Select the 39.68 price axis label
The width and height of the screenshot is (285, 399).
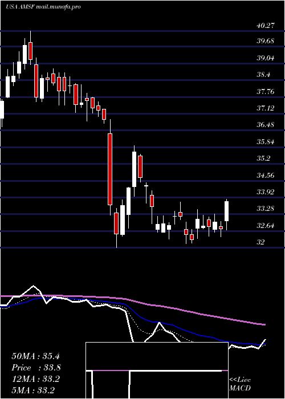click(266, 40)
